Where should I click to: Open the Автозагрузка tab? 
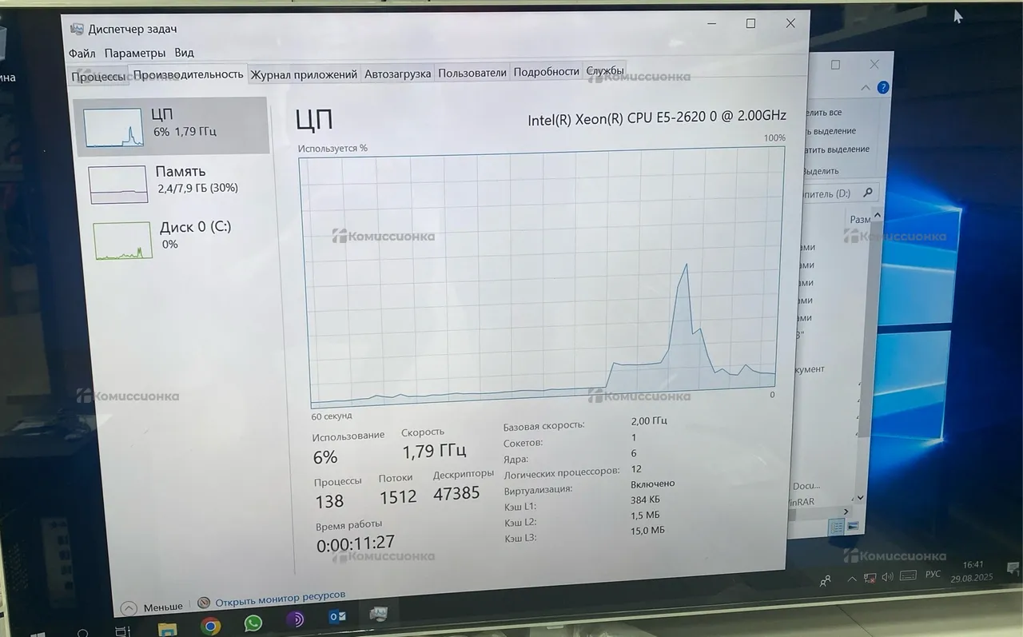pos(397,74)
